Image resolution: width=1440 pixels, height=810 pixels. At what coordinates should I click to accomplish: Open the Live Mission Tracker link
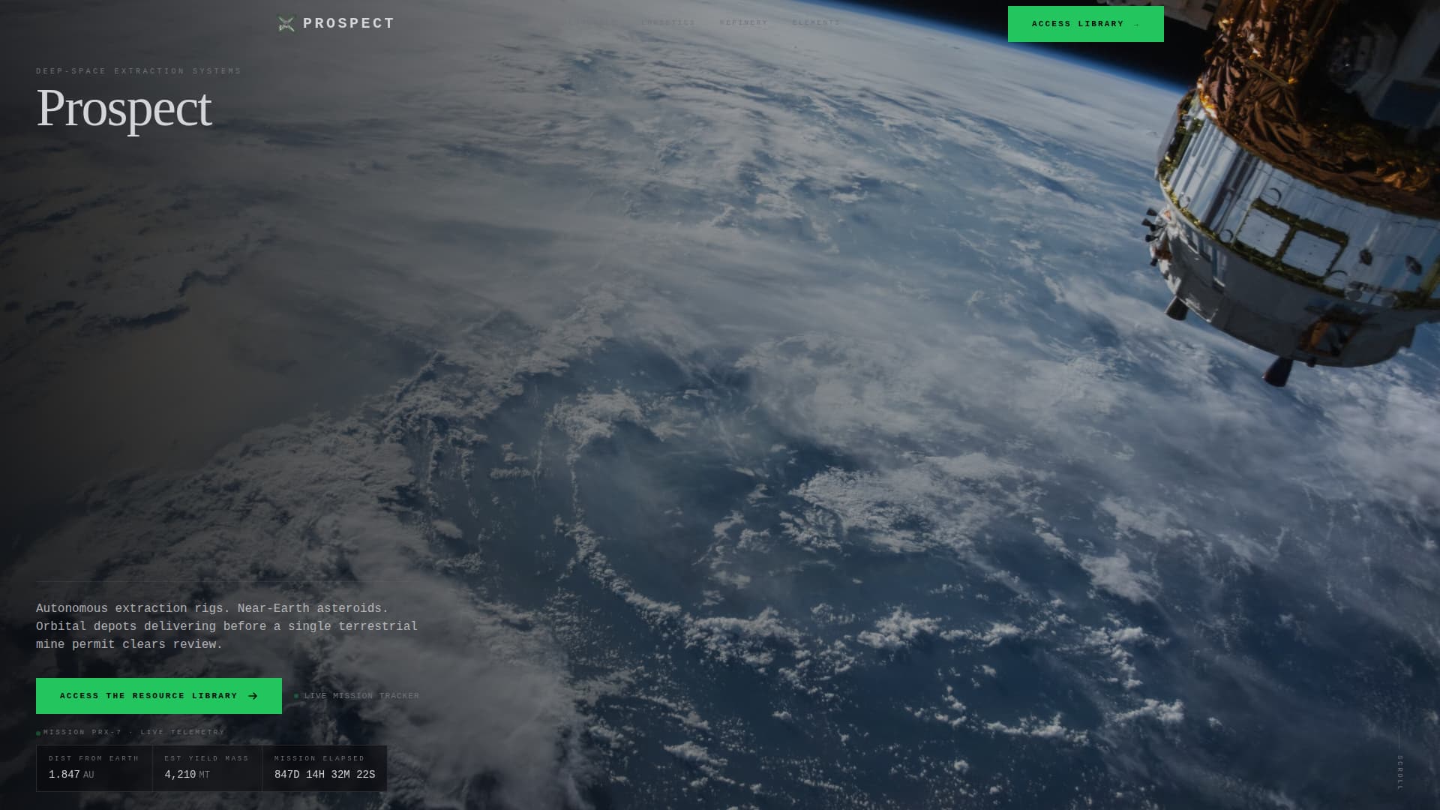[x=357, y=696]
